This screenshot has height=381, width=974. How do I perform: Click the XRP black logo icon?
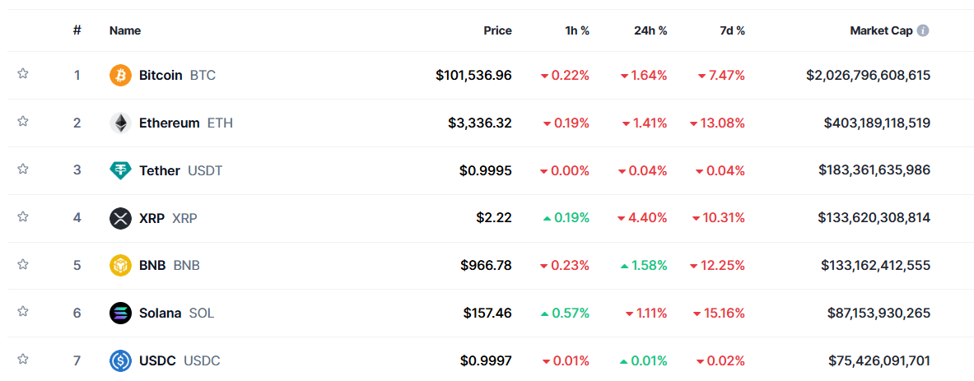pyautogui.click(x=120, y=218)
